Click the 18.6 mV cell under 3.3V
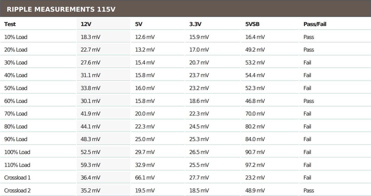371x196 pixels. pyautogui.click(x=199, y=101)
